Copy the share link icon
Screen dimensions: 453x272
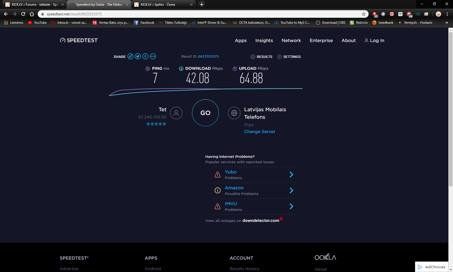[x=131, y=56]
